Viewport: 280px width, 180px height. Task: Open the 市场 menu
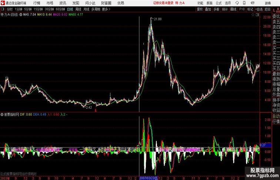[x=50, y=3]
